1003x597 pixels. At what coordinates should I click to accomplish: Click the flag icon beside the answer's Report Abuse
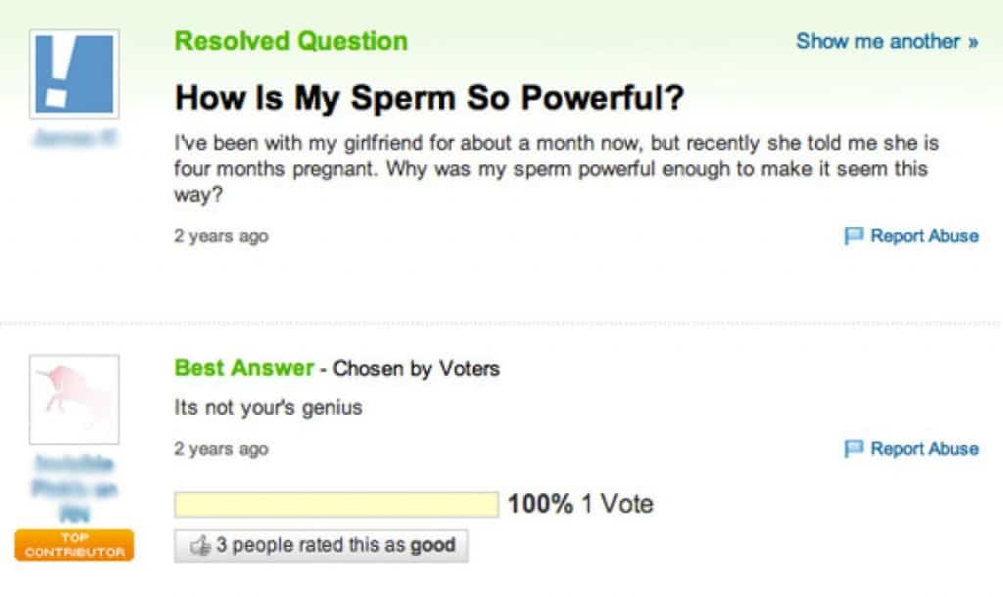(x=853, y=448)
